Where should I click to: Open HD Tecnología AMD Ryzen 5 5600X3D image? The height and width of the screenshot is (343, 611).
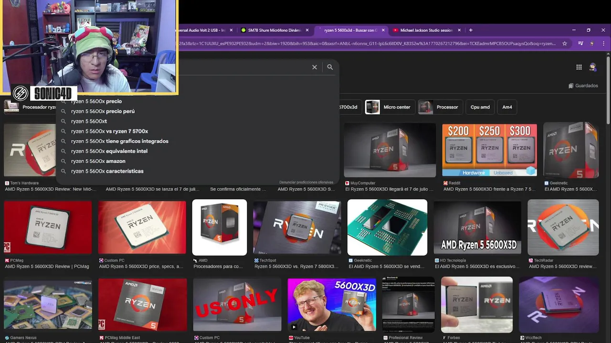(x=477, y=227)
